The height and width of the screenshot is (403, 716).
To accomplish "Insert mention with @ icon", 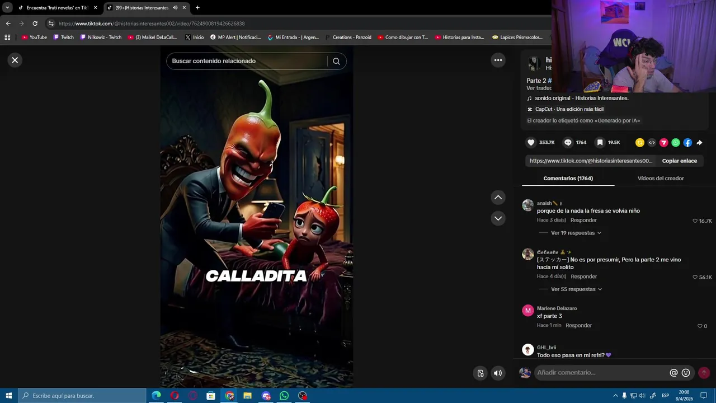I will pos(673,373).
